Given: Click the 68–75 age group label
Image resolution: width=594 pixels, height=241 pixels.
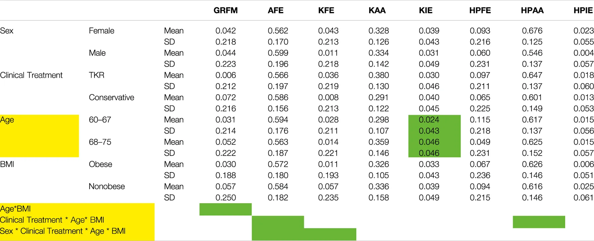Looking at the screenshot, I should pos(100,142).
